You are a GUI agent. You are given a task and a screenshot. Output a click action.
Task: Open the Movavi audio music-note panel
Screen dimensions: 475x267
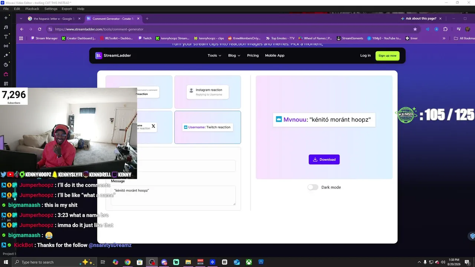click(6, 27)
